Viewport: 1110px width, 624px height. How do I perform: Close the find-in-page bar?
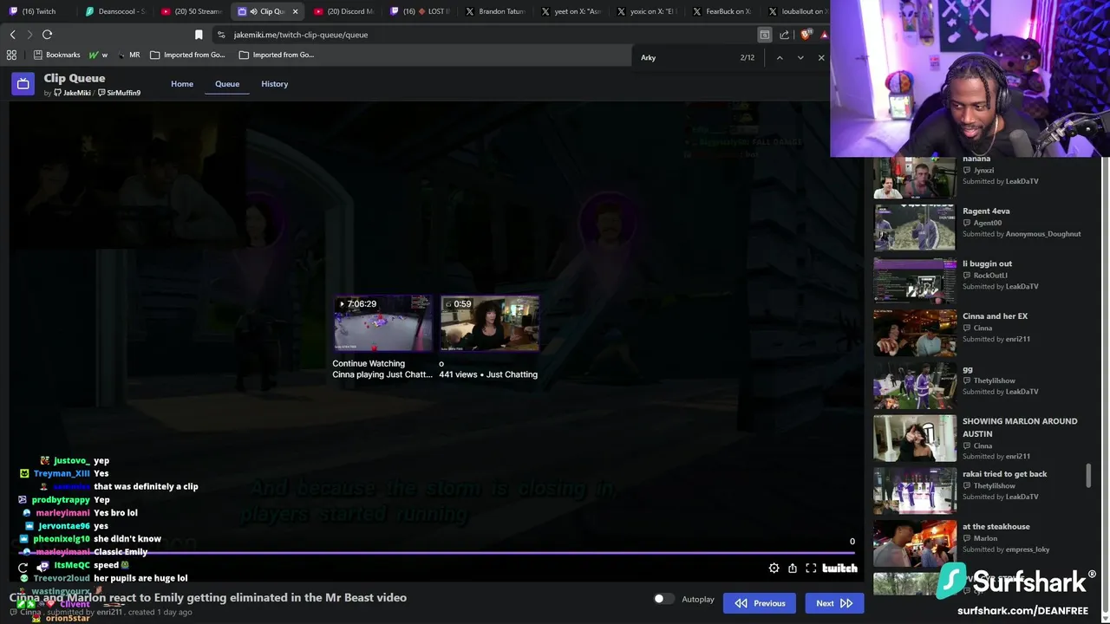coord(821,57)
